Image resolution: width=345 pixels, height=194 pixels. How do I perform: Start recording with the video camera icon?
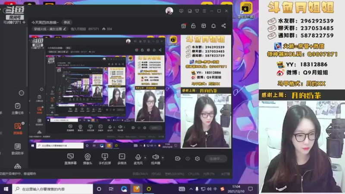point(178,158)
